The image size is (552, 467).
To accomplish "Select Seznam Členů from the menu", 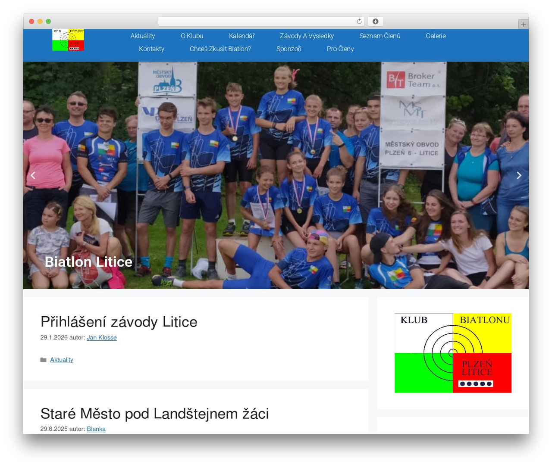I will pos(380,36).
